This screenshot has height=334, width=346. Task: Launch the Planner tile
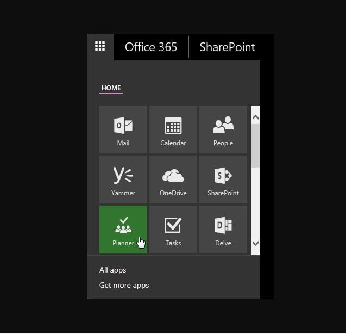click(123, 230)
